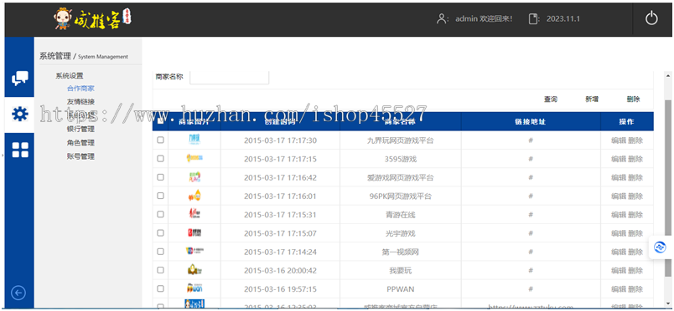Screen dimensions: 674x311
Task: Check the box for 光宇游戏 row
Action: 160,233
